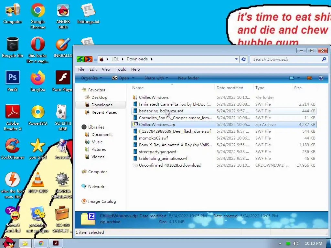Open the Yahoo messenger 'doesn't work lol' icon
The width and height of the screenshot is (331, 248).
coord(13,219)
